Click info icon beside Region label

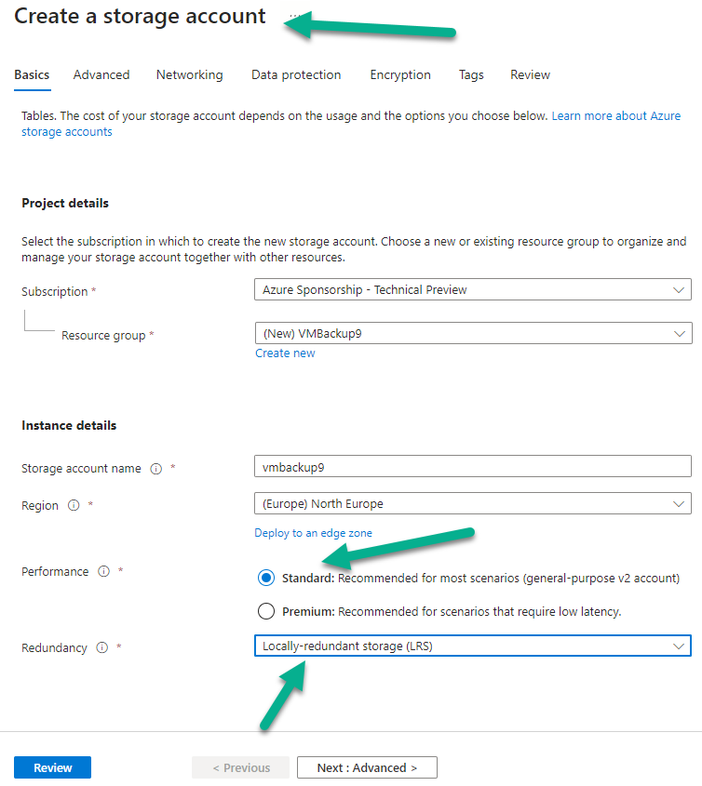[74, 505]
